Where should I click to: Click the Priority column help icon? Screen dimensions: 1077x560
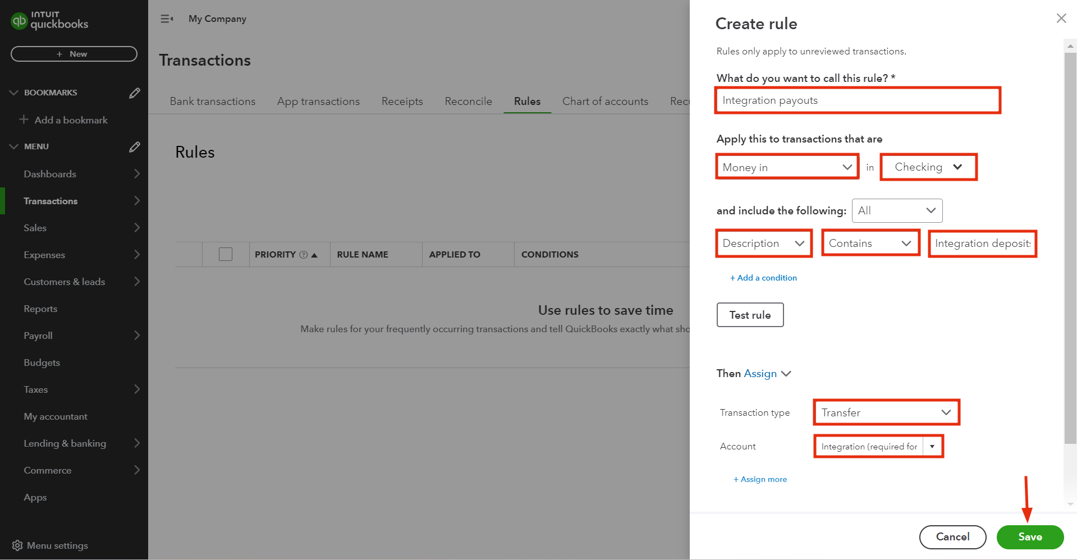tap(303, 254)
